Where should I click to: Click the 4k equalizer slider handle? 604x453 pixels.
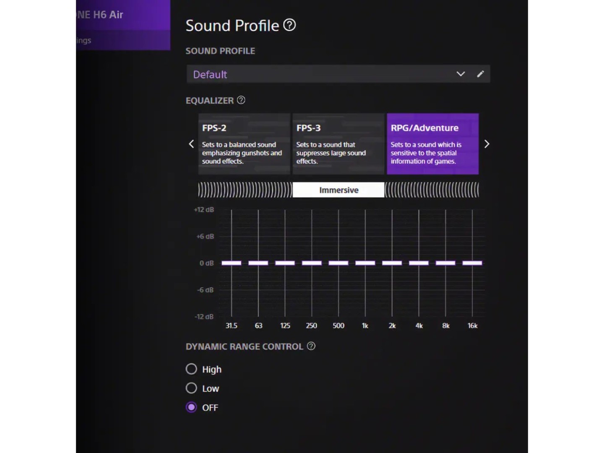tap(419, 263)
